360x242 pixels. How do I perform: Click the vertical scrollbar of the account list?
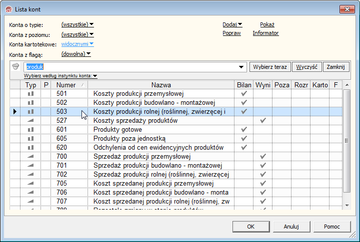point(347,145)
